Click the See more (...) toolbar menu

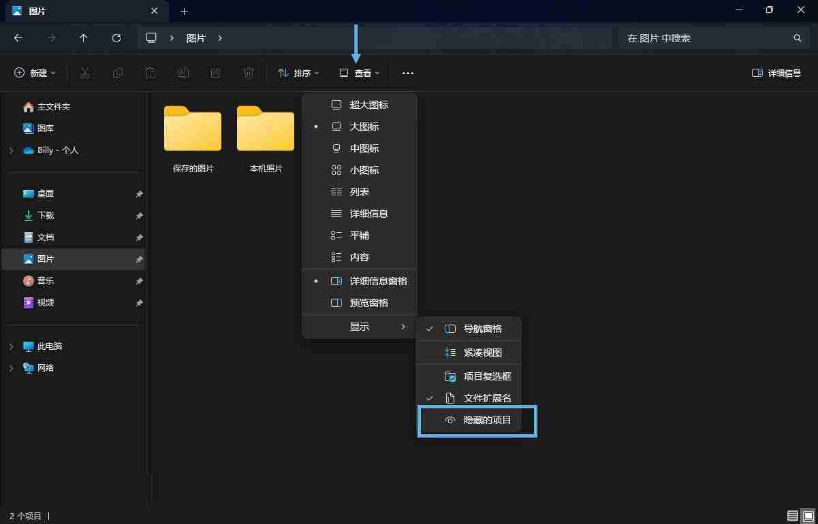click(x=407, y=73)
